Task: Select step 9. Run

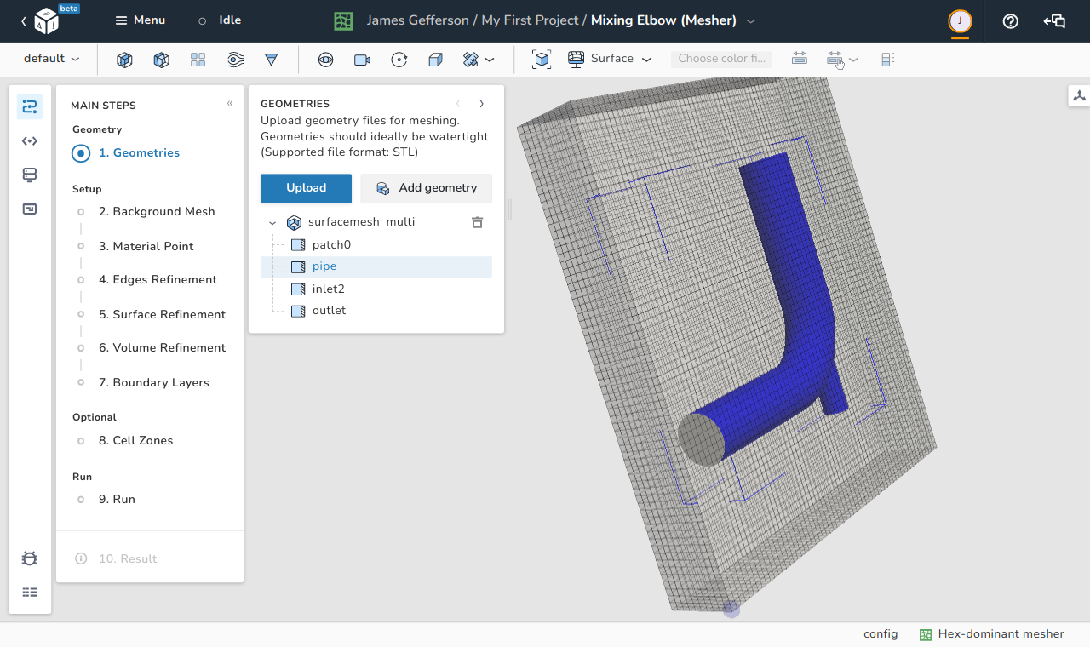Action: (x=117, y=500)
